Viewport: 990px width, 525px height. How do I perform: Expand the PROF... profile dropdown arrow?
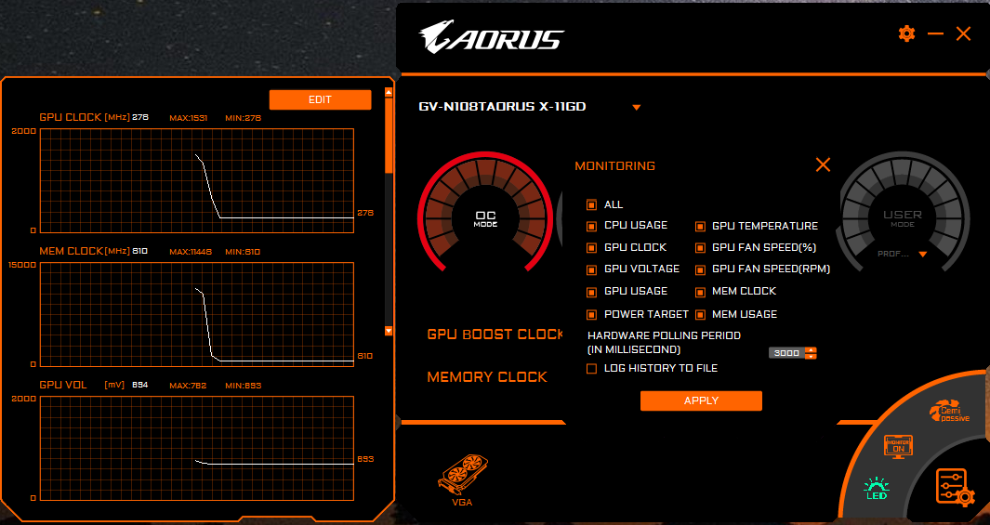[x=922, y=255]
